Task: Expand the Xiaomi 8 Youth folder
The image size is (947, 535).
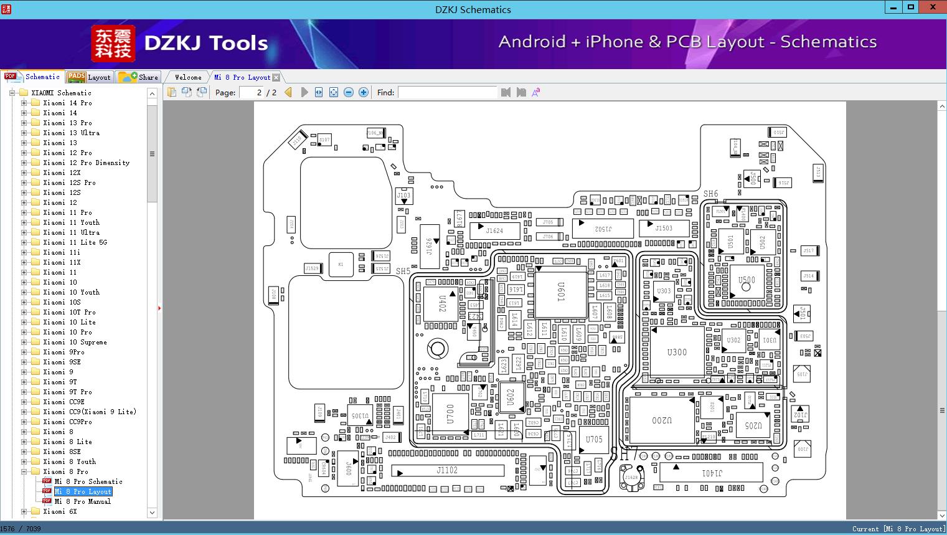Action: click(24, 462)
